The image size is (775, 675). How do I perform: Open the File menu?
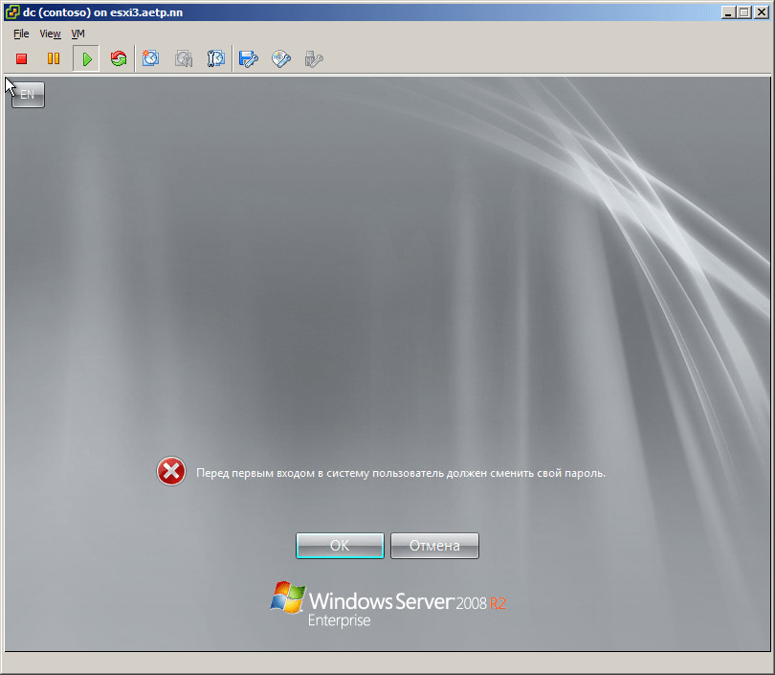coord(21,34)
